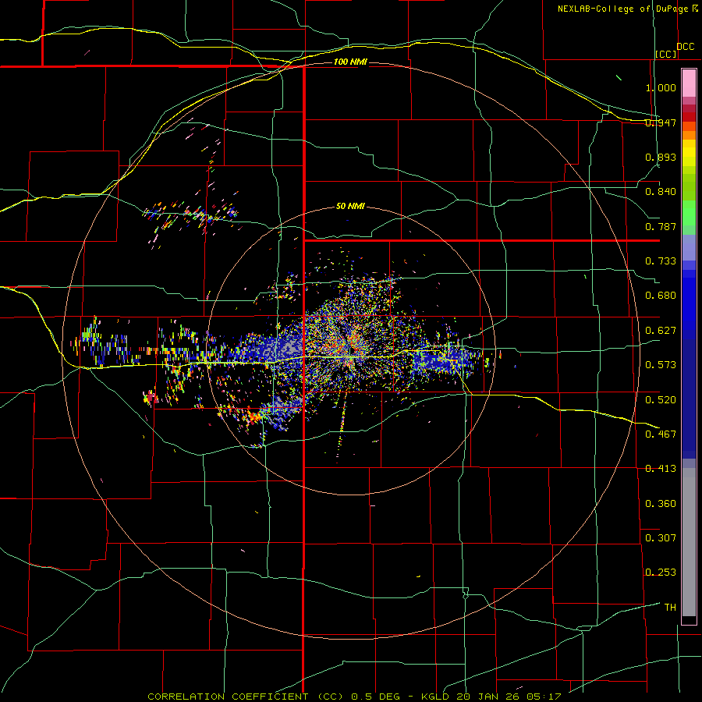Screen dimensions: 702x702
Task: Click the 0.733 scale value
Action: tap(661, 261)
